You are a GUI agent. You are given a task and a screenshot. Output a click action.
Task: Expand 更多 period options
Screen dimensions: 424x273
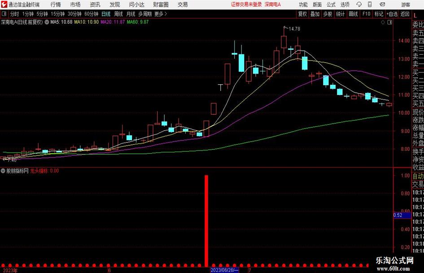[161, 14]
